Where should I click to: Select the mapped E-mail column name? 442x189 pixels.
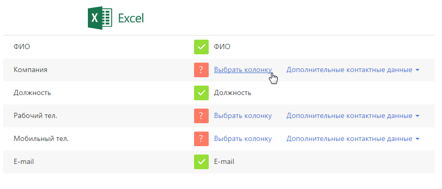pos(224,162)
